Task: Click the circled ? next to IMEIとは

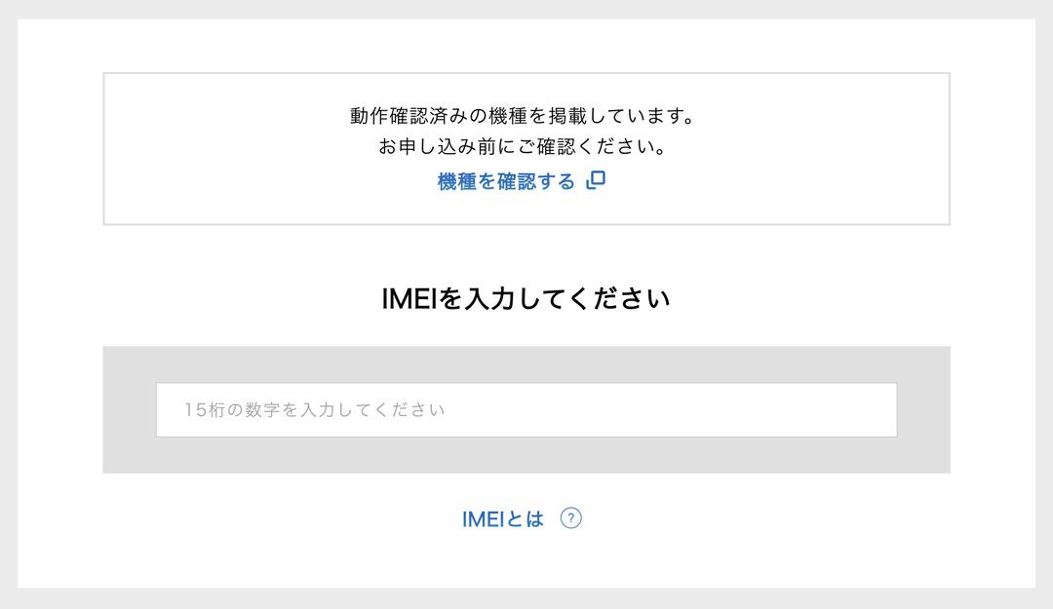Action: click(x=571, y=518)
